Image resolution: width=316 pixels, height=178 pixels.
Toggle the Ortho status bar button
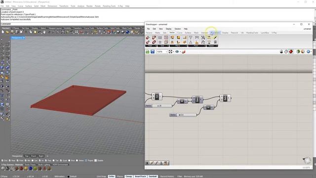click(x=112, y=177)
